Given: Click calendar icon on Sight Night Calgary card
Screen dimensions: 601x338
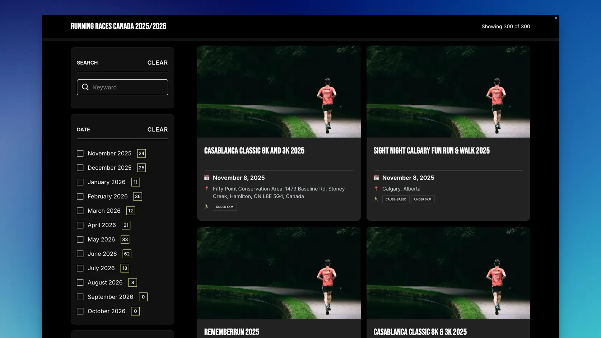Looking at the screenshot, I should 376,178.
